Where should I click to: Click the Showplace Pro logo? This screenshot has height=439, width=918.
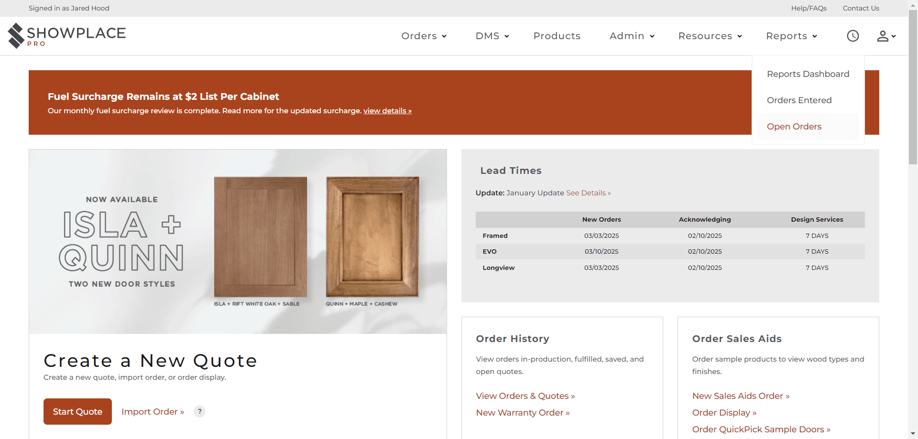pos(67,36)
